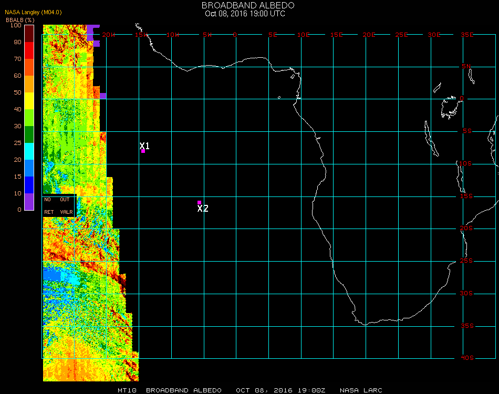The image size is (499, 394).
Task: Click the bright red 70–80% colorbar band
Action: (29, 50)
